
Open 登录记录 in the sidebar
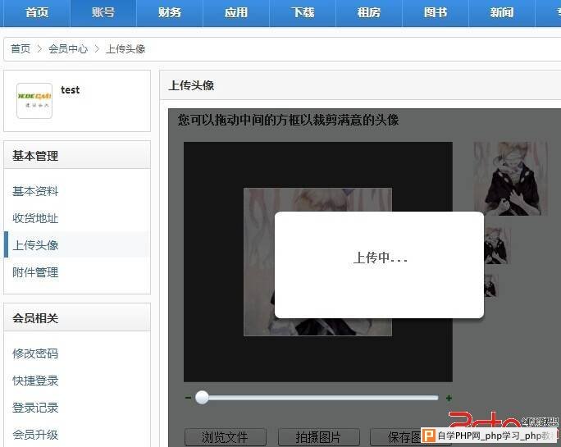(35, 408)
